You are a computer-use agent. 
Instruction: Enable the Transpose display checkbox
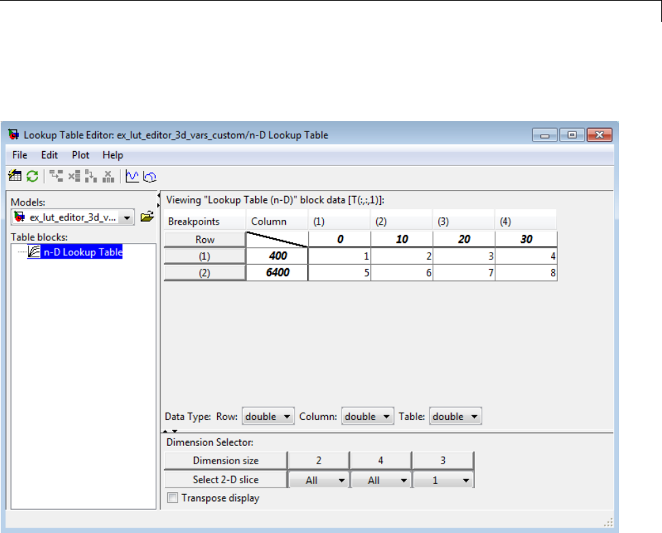click(173, 498)
